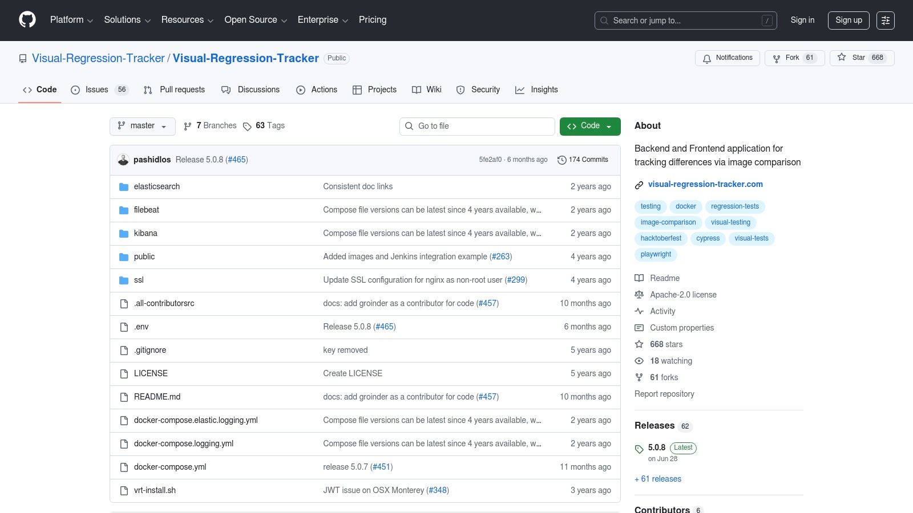Expand the Resources navigation menu
This screenshot has height=513, width=913.
point(187,20)
